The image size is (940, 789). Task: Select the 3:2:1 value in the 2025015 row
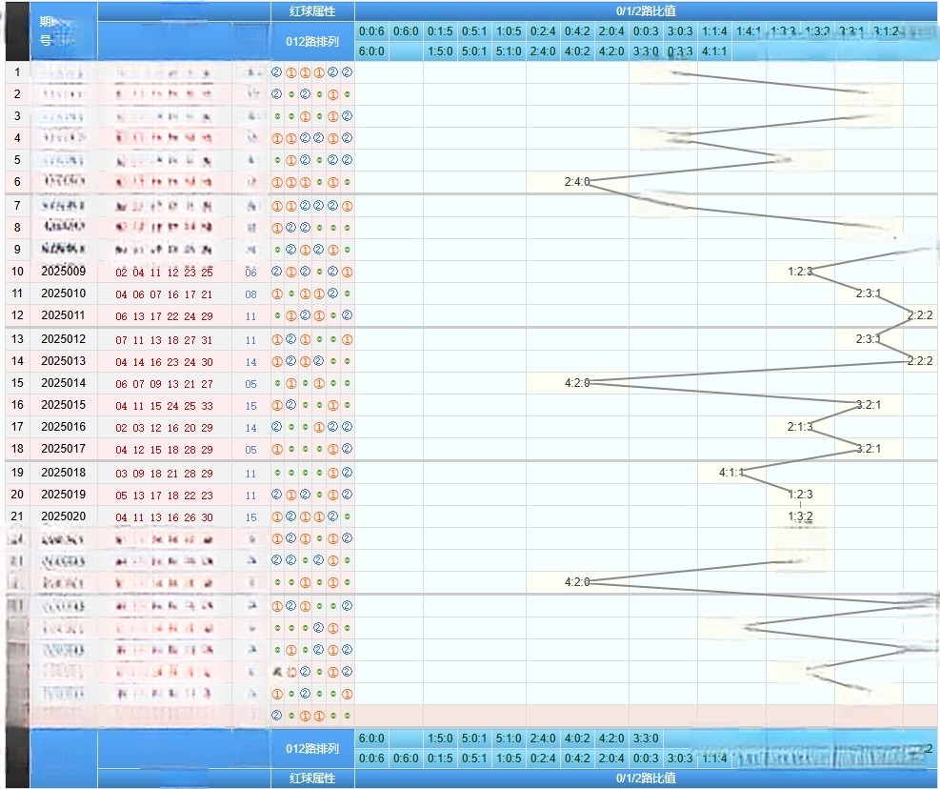tap(868, 405)
